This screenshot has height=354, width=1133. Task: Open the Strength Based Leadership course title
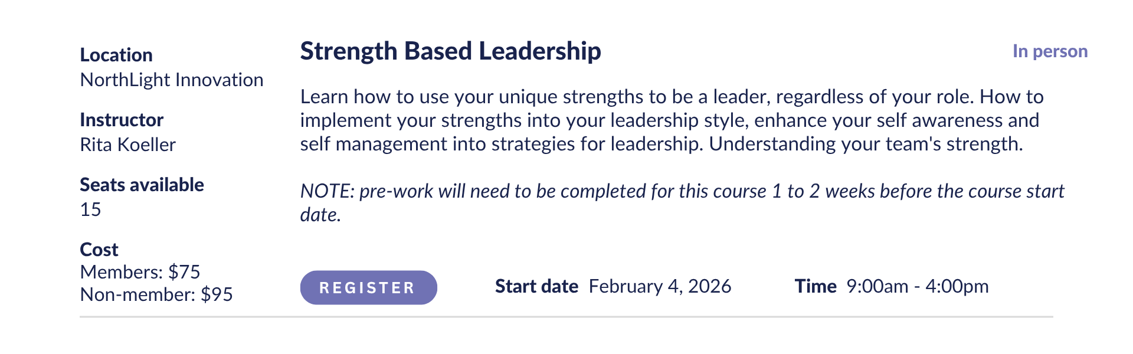450,51
